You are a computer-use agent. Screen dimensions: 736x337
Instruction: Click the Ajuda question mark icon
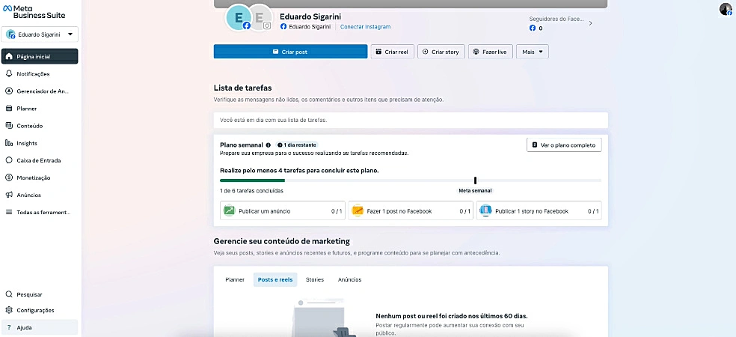pos(8,327)
